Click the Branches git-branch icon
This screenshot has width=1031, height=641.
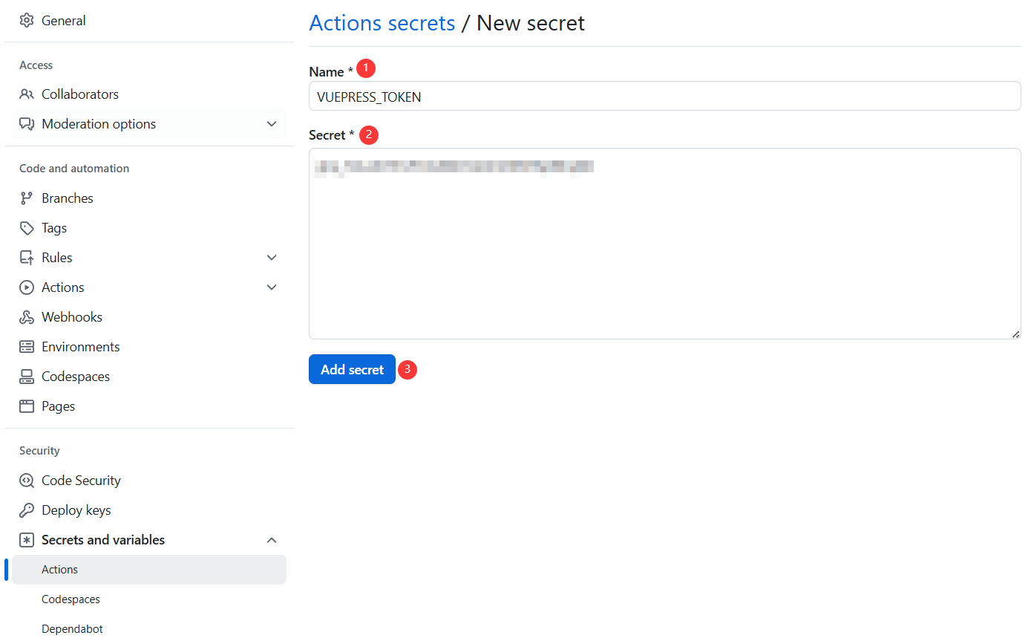27,198
